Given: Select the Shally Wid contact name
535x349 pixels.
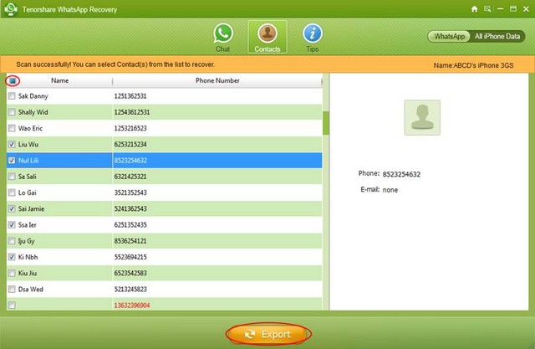Looking at the screenshot, I should tap(33, 112).
